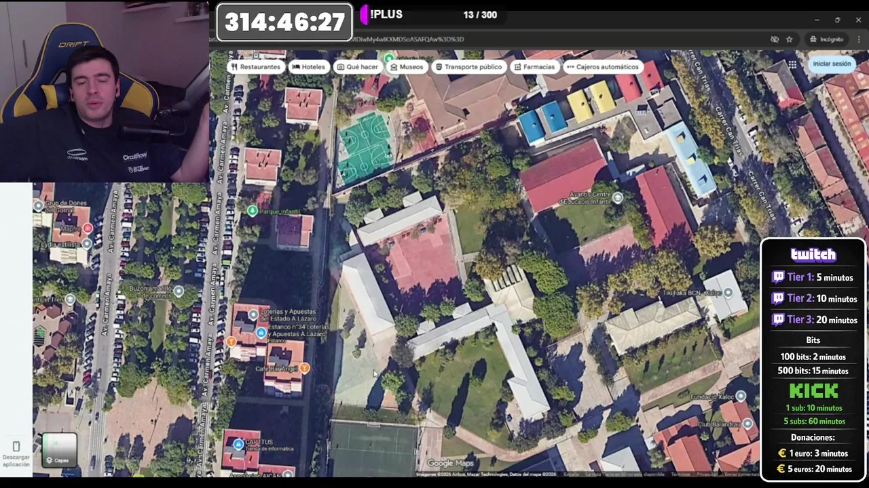The width and height of the screenshot is (869, 488).
Task: Click the Tiki Taka BCN - Xaloc pin
Action: pos(728,293)
